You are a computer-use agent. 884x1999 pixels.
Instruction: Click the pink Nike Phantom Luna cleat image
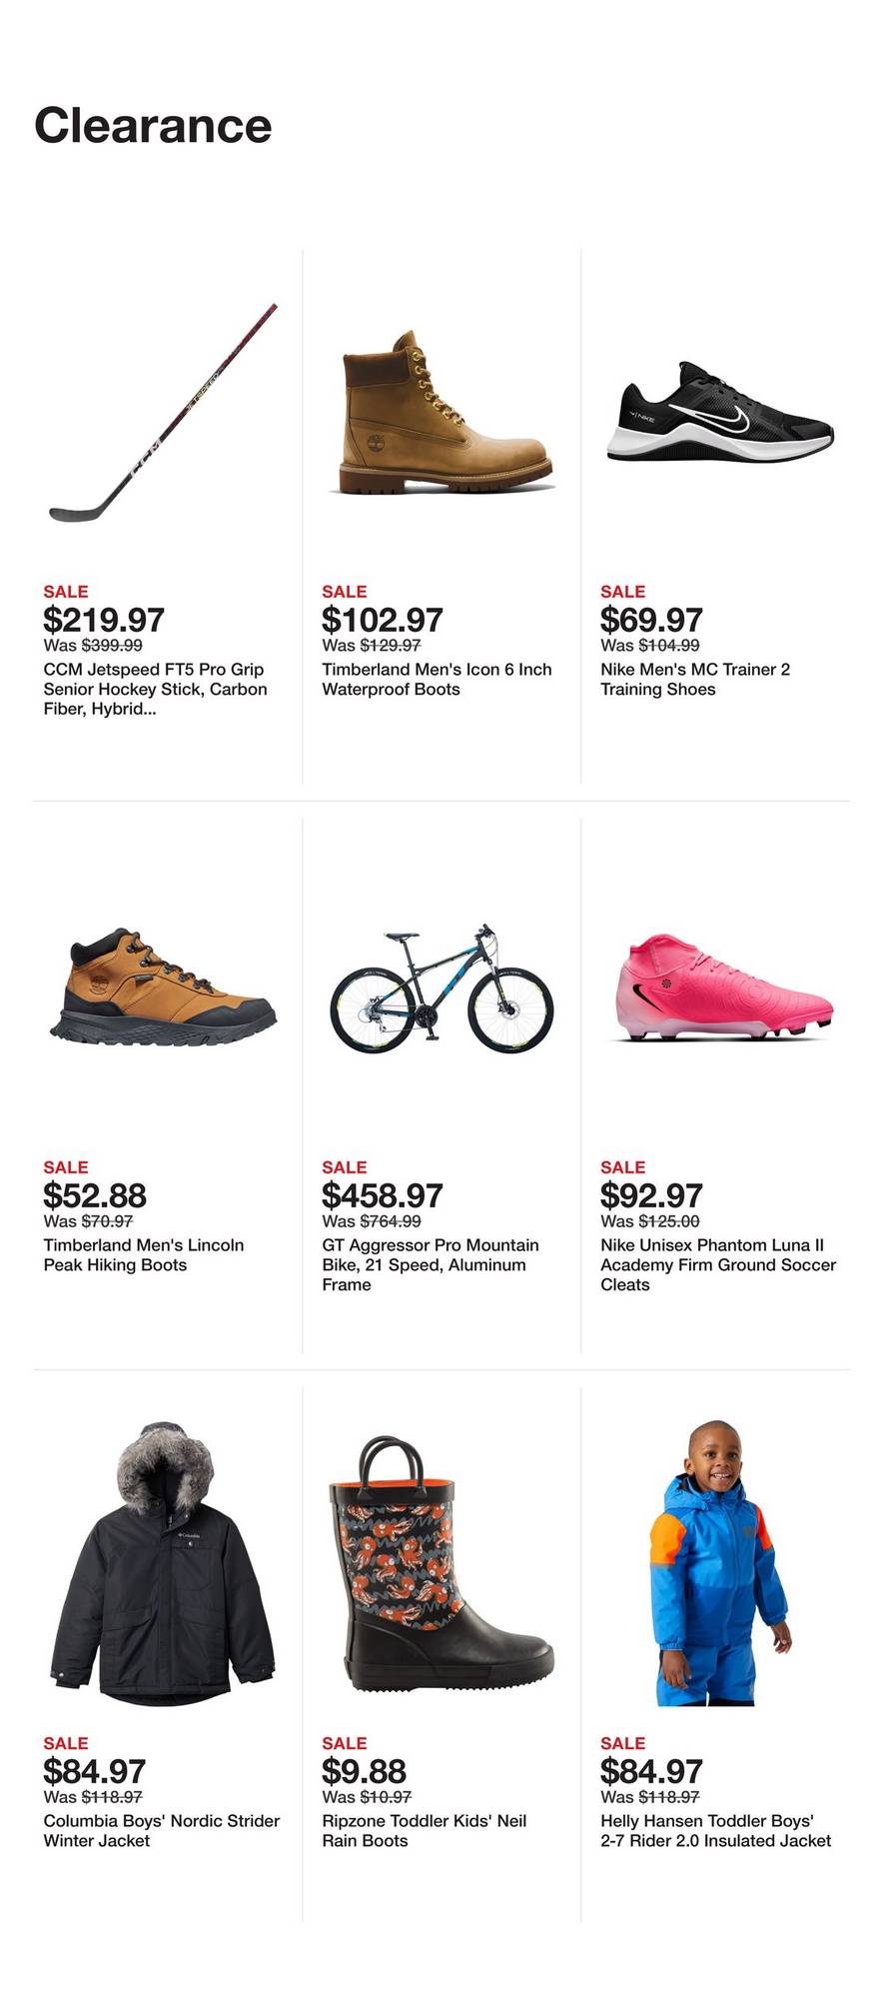(720, 989)
